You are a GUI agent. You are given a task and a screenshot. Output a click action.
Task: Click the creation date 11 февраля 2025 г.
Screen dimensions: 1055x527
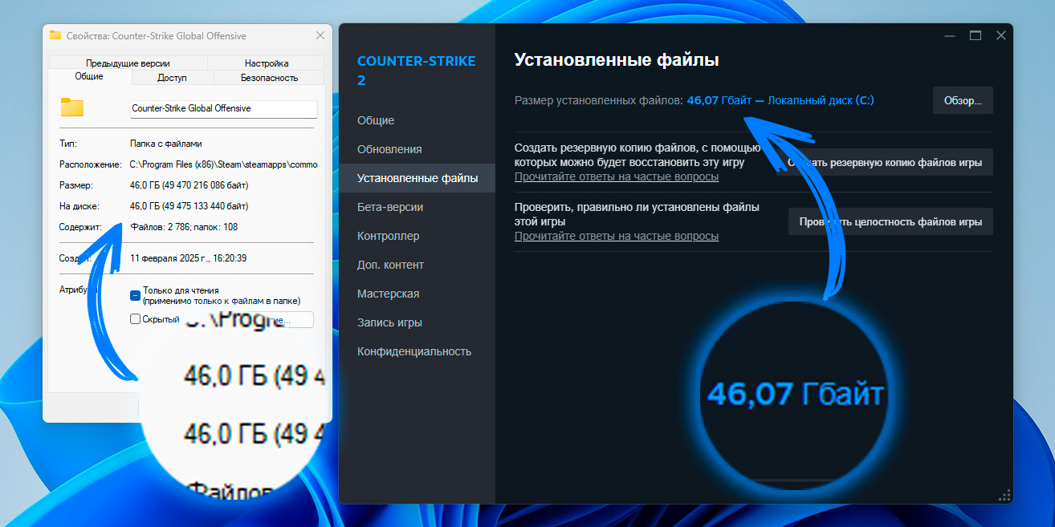click(189, 259)
